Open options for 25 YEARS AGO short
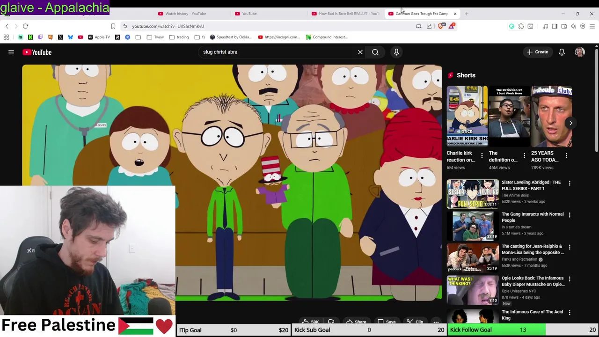Image resolution: width=599 pixels, height=337 pixels. 566,155
